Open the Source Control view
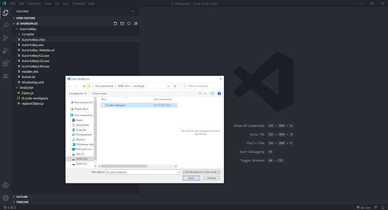The image size is (388, 210). pos(5,38)
